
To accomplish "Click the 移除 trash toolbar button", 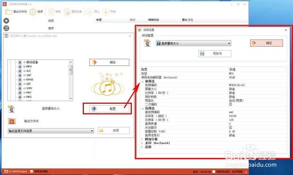I will [x=54, y=12].
